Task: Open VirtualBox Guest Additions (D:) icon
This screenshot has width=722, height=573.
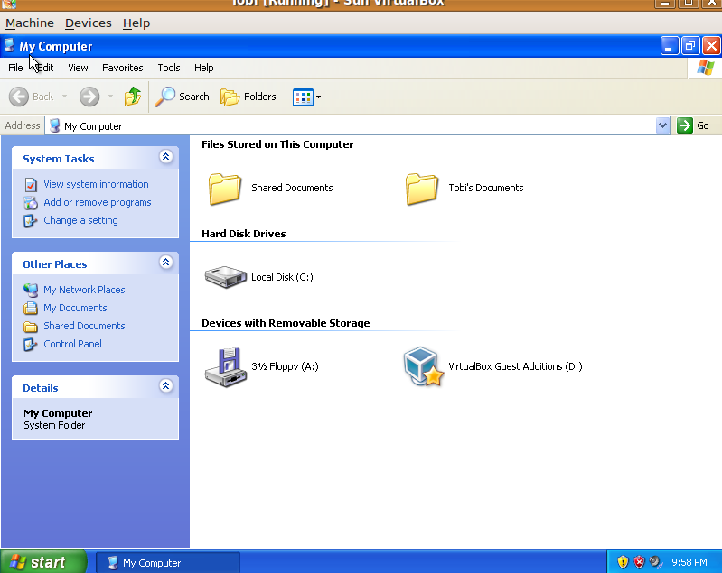Action: pyautogui.click(x=423, y=366)
